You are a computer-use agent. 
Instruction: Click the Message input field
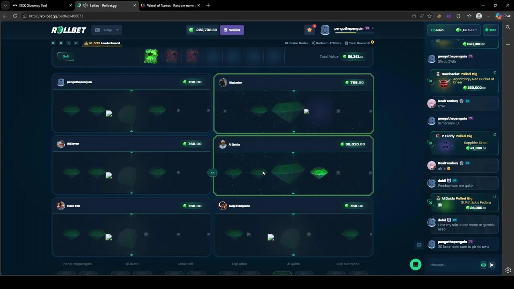454,265
